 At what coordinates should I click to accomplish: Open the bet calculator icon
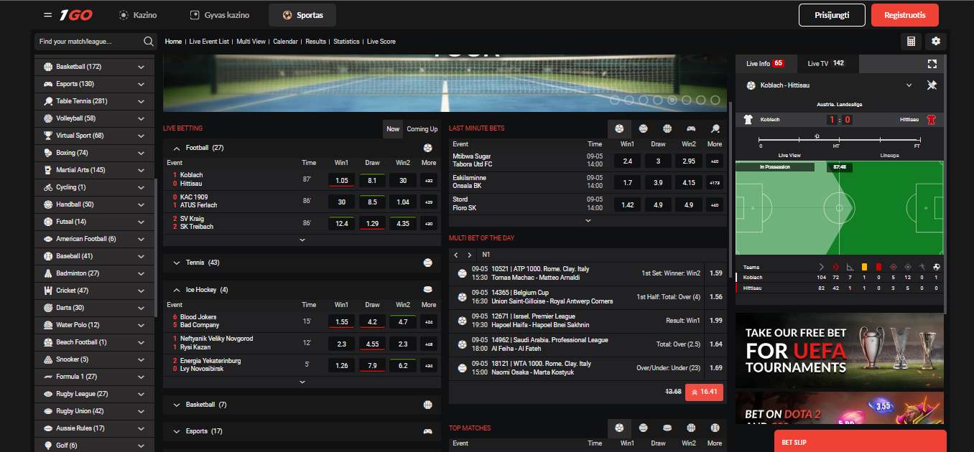pos(911,42)
